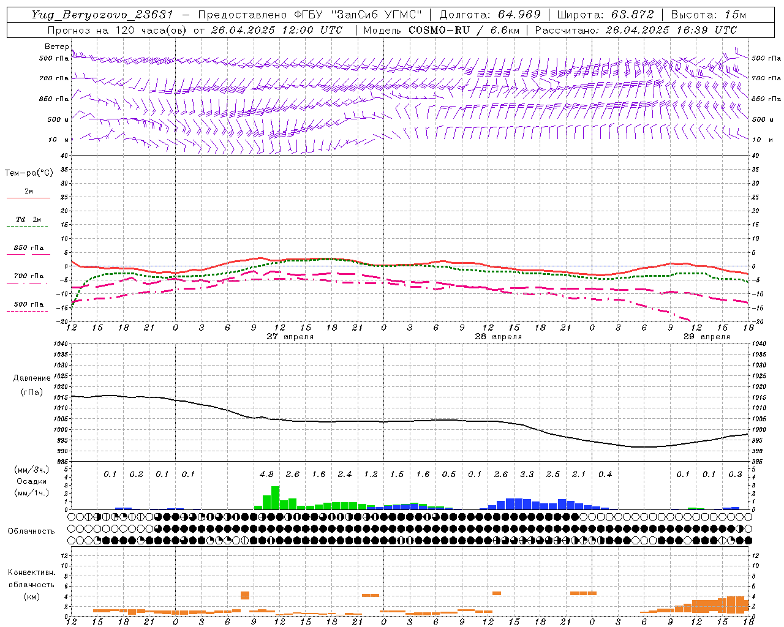Screen dimensions: 784x627
Task: Click the Осадки panel label
Action: point(32,481)
